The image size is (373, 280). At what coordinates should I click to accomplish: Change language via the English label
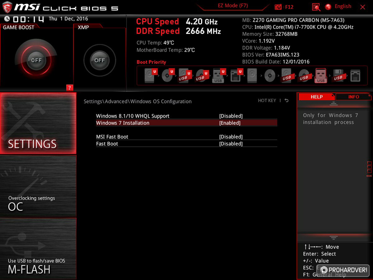click(343, 7)
